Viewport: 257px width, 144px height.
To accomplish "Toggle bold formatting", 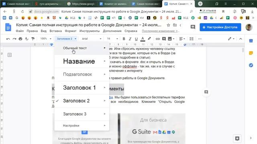I will 124,39.
